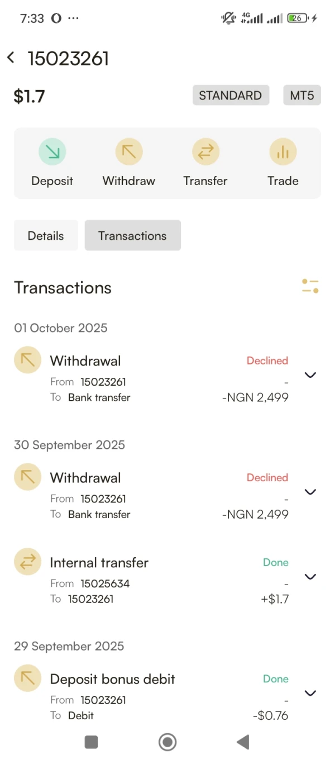Tap the MT5 platform badge

pyautogui.click(x=302, y=96)
